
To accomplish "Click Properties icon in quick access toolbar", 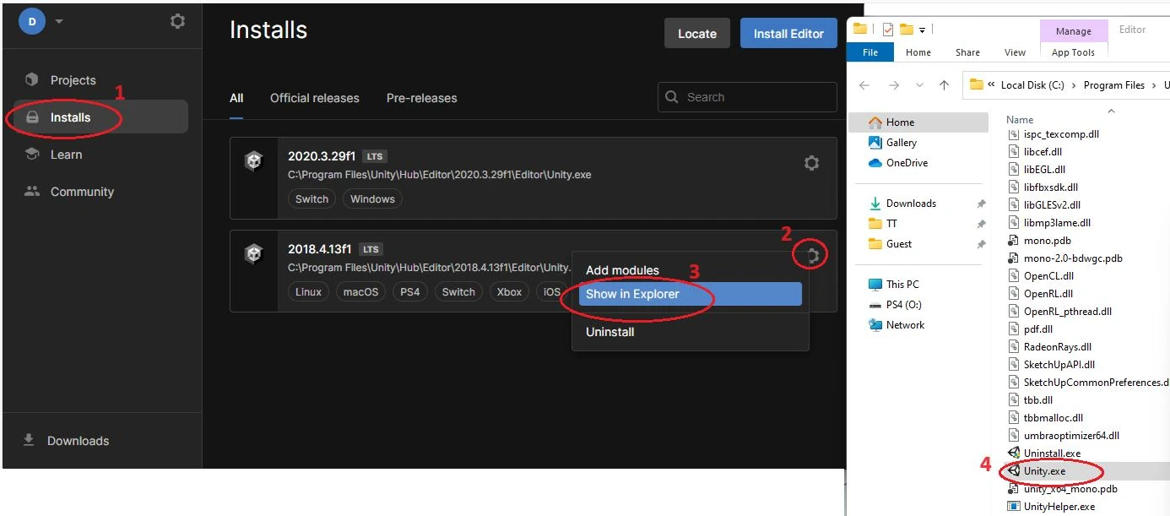I will point(887,30).
